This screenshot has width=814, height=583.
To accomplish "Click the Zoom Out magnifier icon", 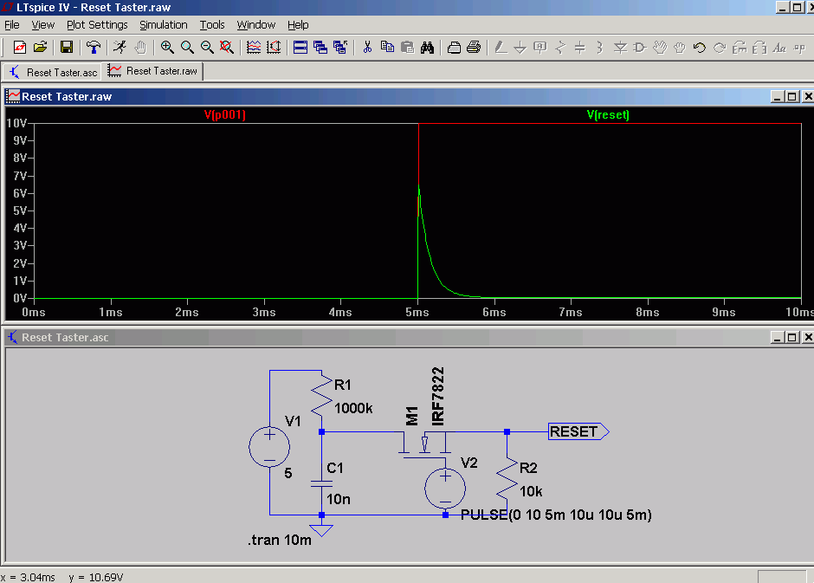I will pyautogui.click(x=207, y=48).
